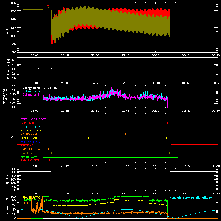Click the 'Normalized modulation' axis title

[x=5, y=96]
